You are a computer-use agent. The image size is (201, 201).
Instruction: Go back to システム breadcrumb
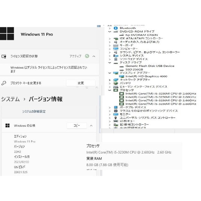(10, 99)
